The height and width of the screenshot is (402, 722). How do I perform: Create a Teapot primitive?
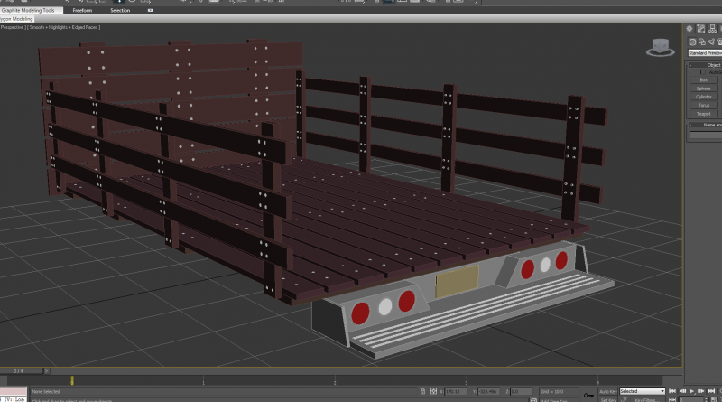(704, 114)
